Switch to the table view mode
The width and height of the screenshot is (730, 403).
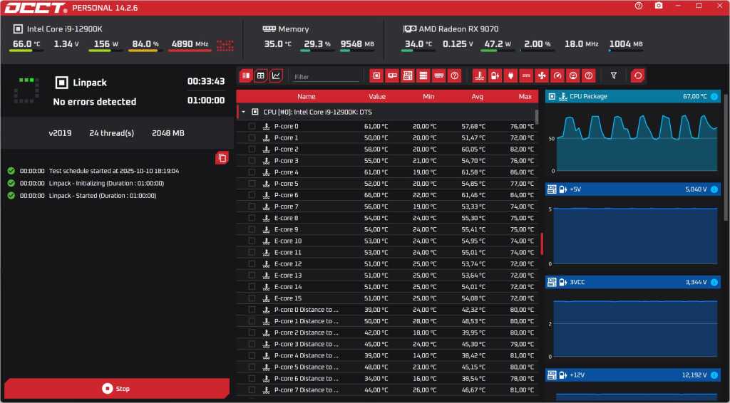click(261, 75)
